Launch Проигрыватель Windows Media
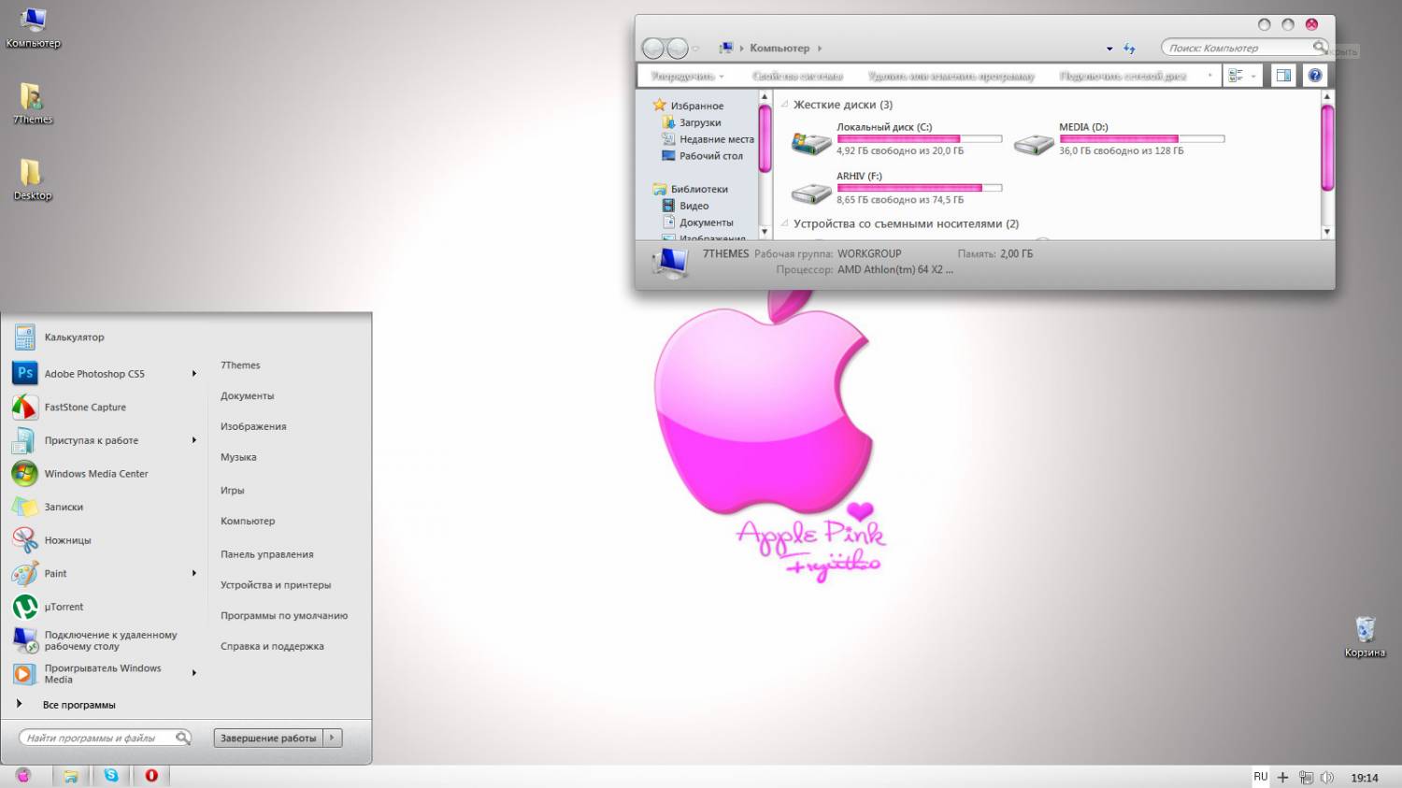Viewport: 1402px width, 788px height. tap(103, 674)
